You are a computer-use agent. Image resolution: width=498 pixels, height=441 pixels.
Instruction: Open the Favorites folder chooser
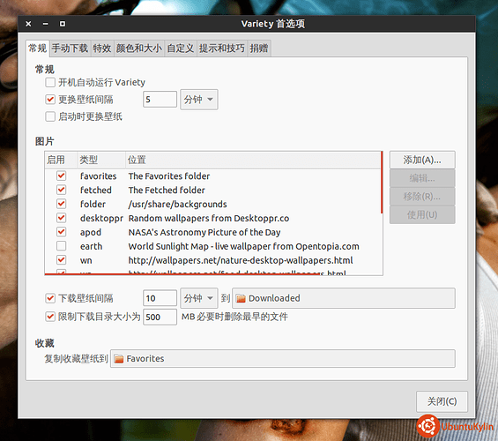283,359
